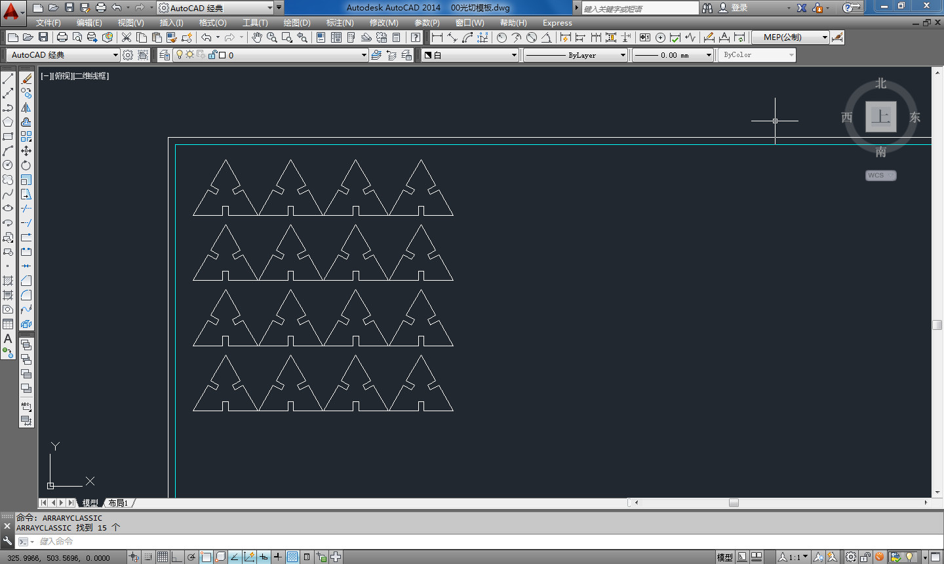This screenshot has height=564, width=944.
Task: Select the Rectangle draw tool
Action: click(x=8, y=136)
